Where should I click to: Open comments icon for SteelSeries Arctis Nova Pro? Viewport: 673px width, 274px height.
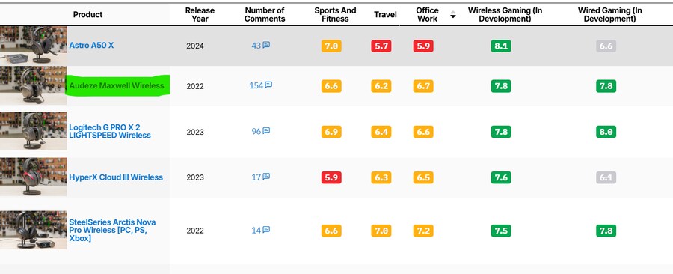[266, 230]
